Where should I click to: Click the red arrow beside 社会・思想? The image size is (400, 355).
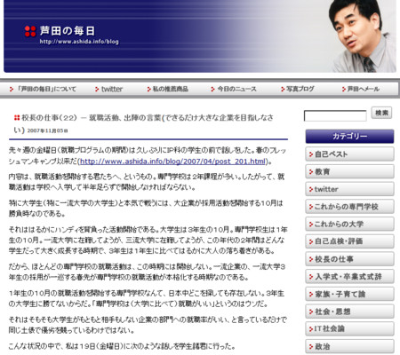click(311, 312)
